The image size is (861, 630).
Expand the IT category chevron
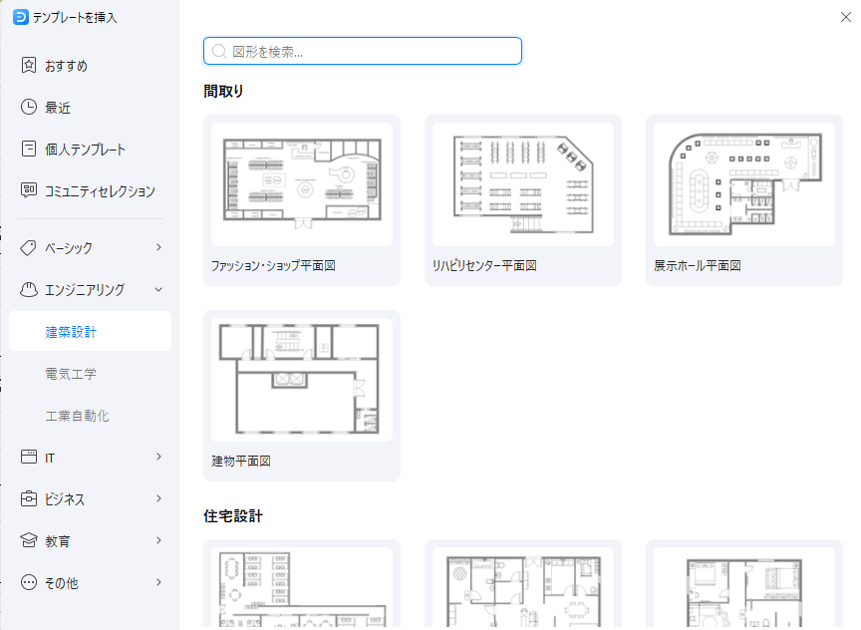[x=158, y=457]
